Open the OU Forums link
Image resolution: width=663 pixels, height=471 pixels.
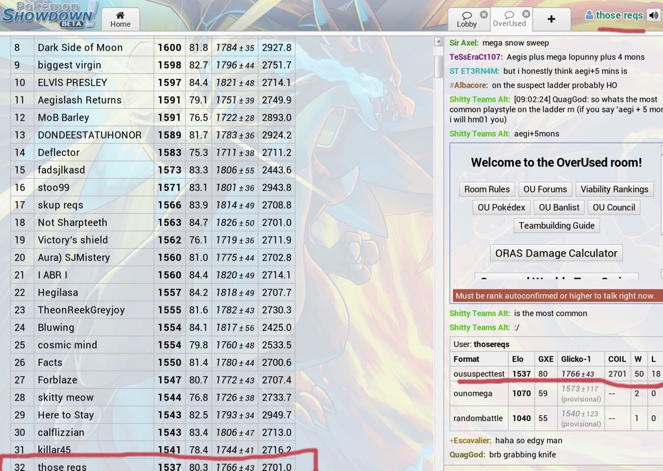click(545, 189)
